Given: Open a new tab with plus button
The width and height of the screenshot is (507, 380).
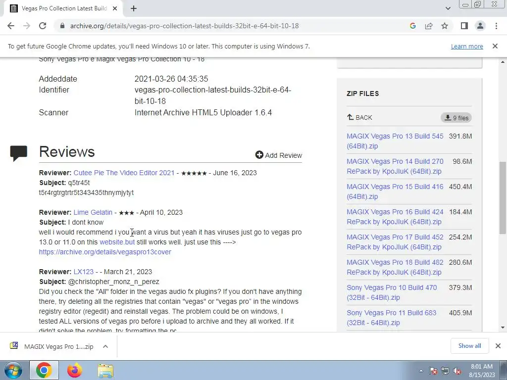Looking at the screenshot, I should (134, 8).
